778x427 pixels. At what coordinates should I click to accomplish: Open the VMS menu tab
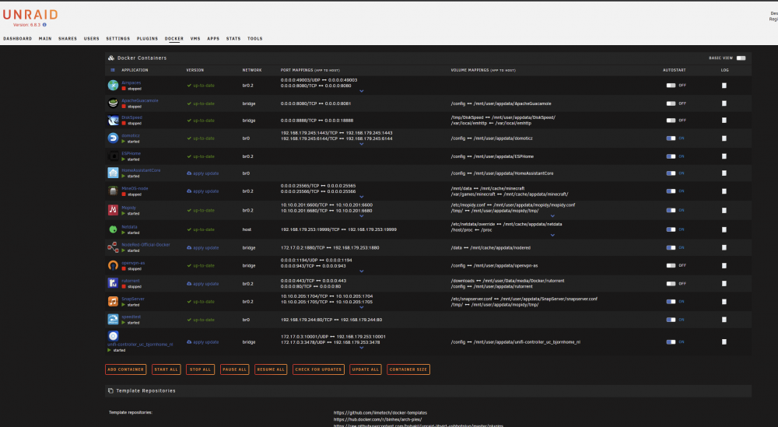195,39
